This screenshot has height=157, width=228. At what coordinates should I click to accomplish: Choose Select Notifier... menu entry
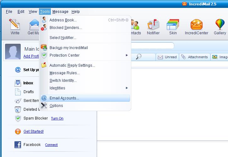click(x=85, y=38)
